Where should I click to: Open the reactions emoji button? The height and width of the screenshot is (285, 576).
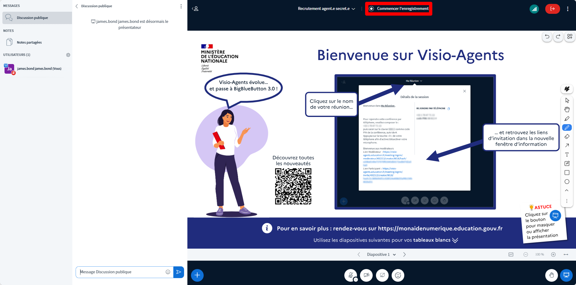pos(398,275)
